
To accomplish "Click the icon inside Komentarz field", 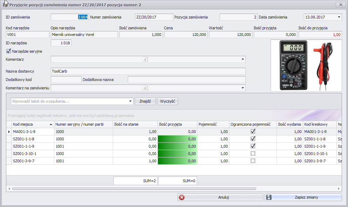I will click(x=146, y=59).
